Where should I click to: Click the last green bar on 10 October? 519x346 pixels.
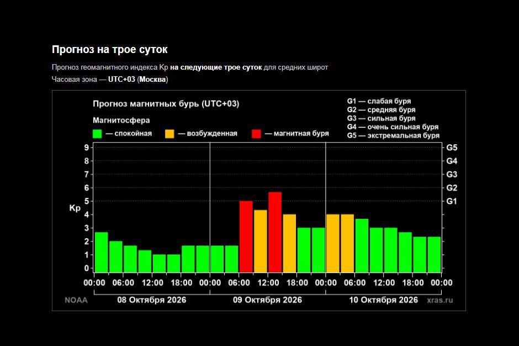434,255
